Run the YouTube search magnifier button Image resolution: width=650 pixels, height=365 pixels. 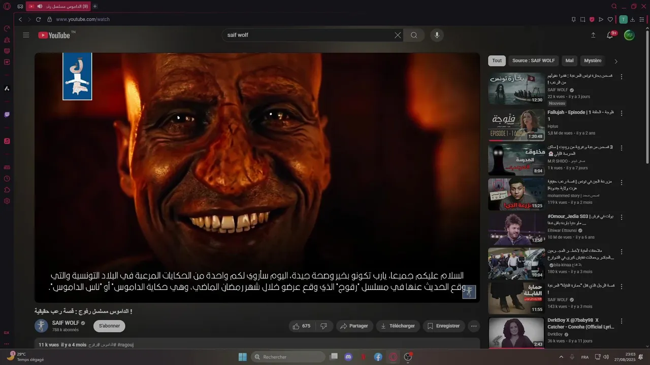coord(414,35)
